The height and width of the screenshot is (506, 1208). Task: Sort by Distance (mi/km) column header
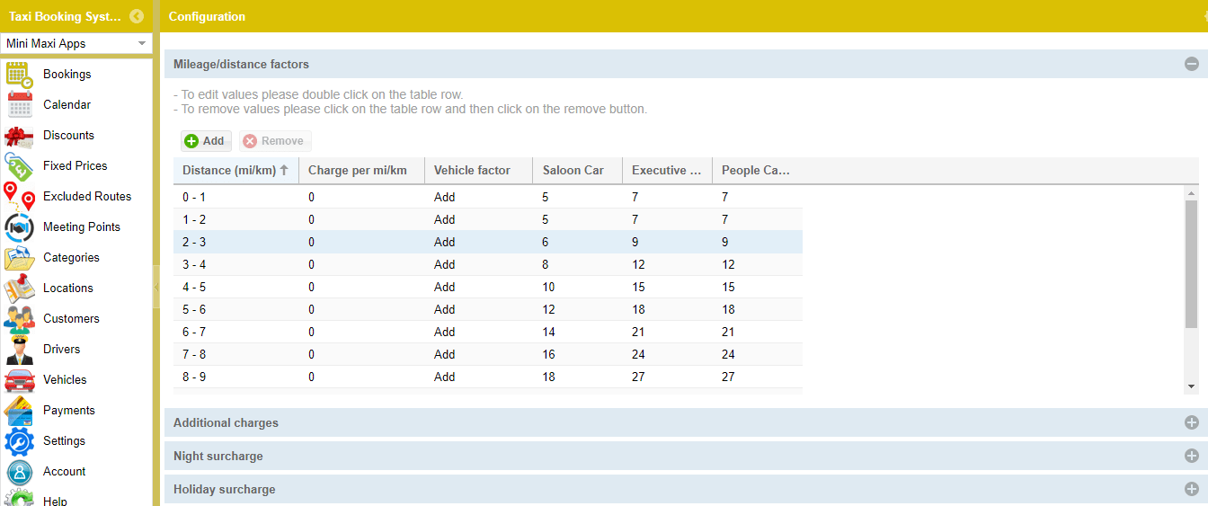(x=235, y=171)
